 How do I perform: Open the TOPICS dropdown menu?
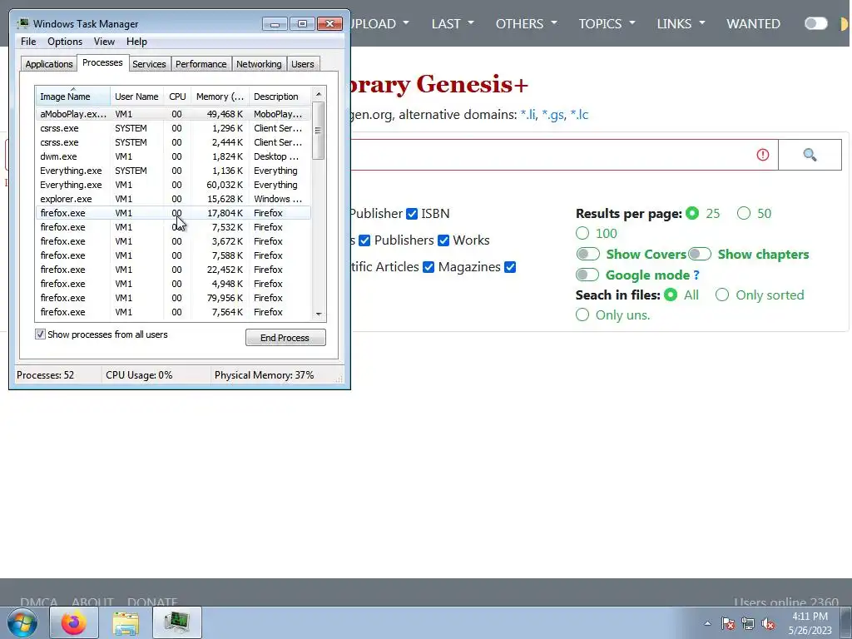607,23
